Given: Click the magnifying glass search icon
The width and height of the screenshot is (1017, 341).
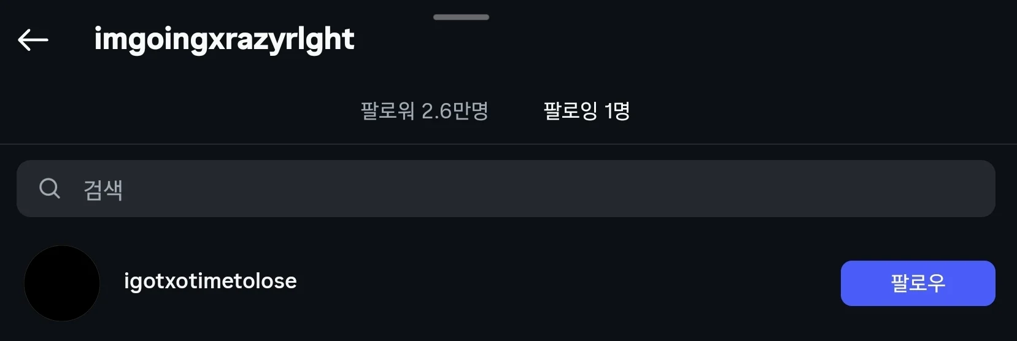Looking at the screenshot, I should point(50,188).
